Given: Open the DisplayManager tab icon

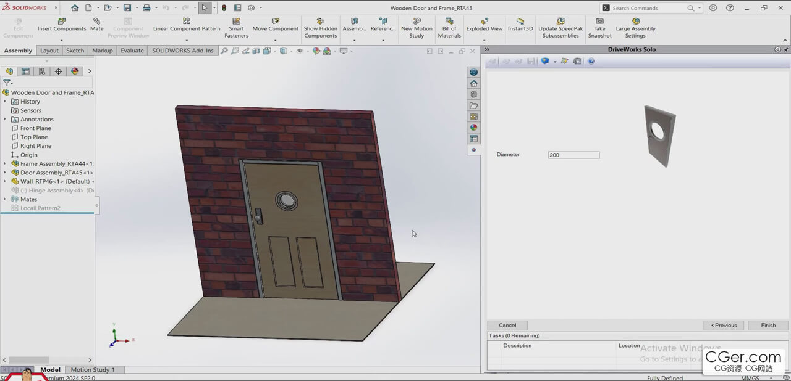Looking at the screenshot, I should [75, 72].
